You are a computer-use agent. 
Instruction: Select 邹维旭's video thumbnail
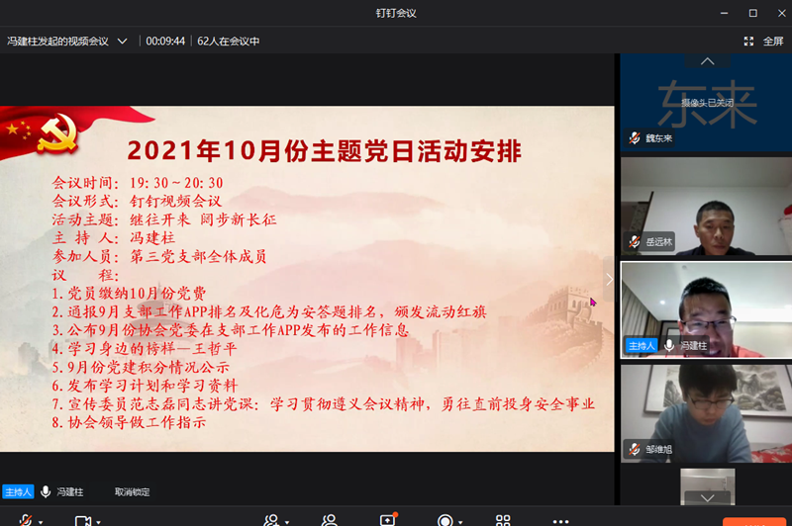tap(706, 411)
